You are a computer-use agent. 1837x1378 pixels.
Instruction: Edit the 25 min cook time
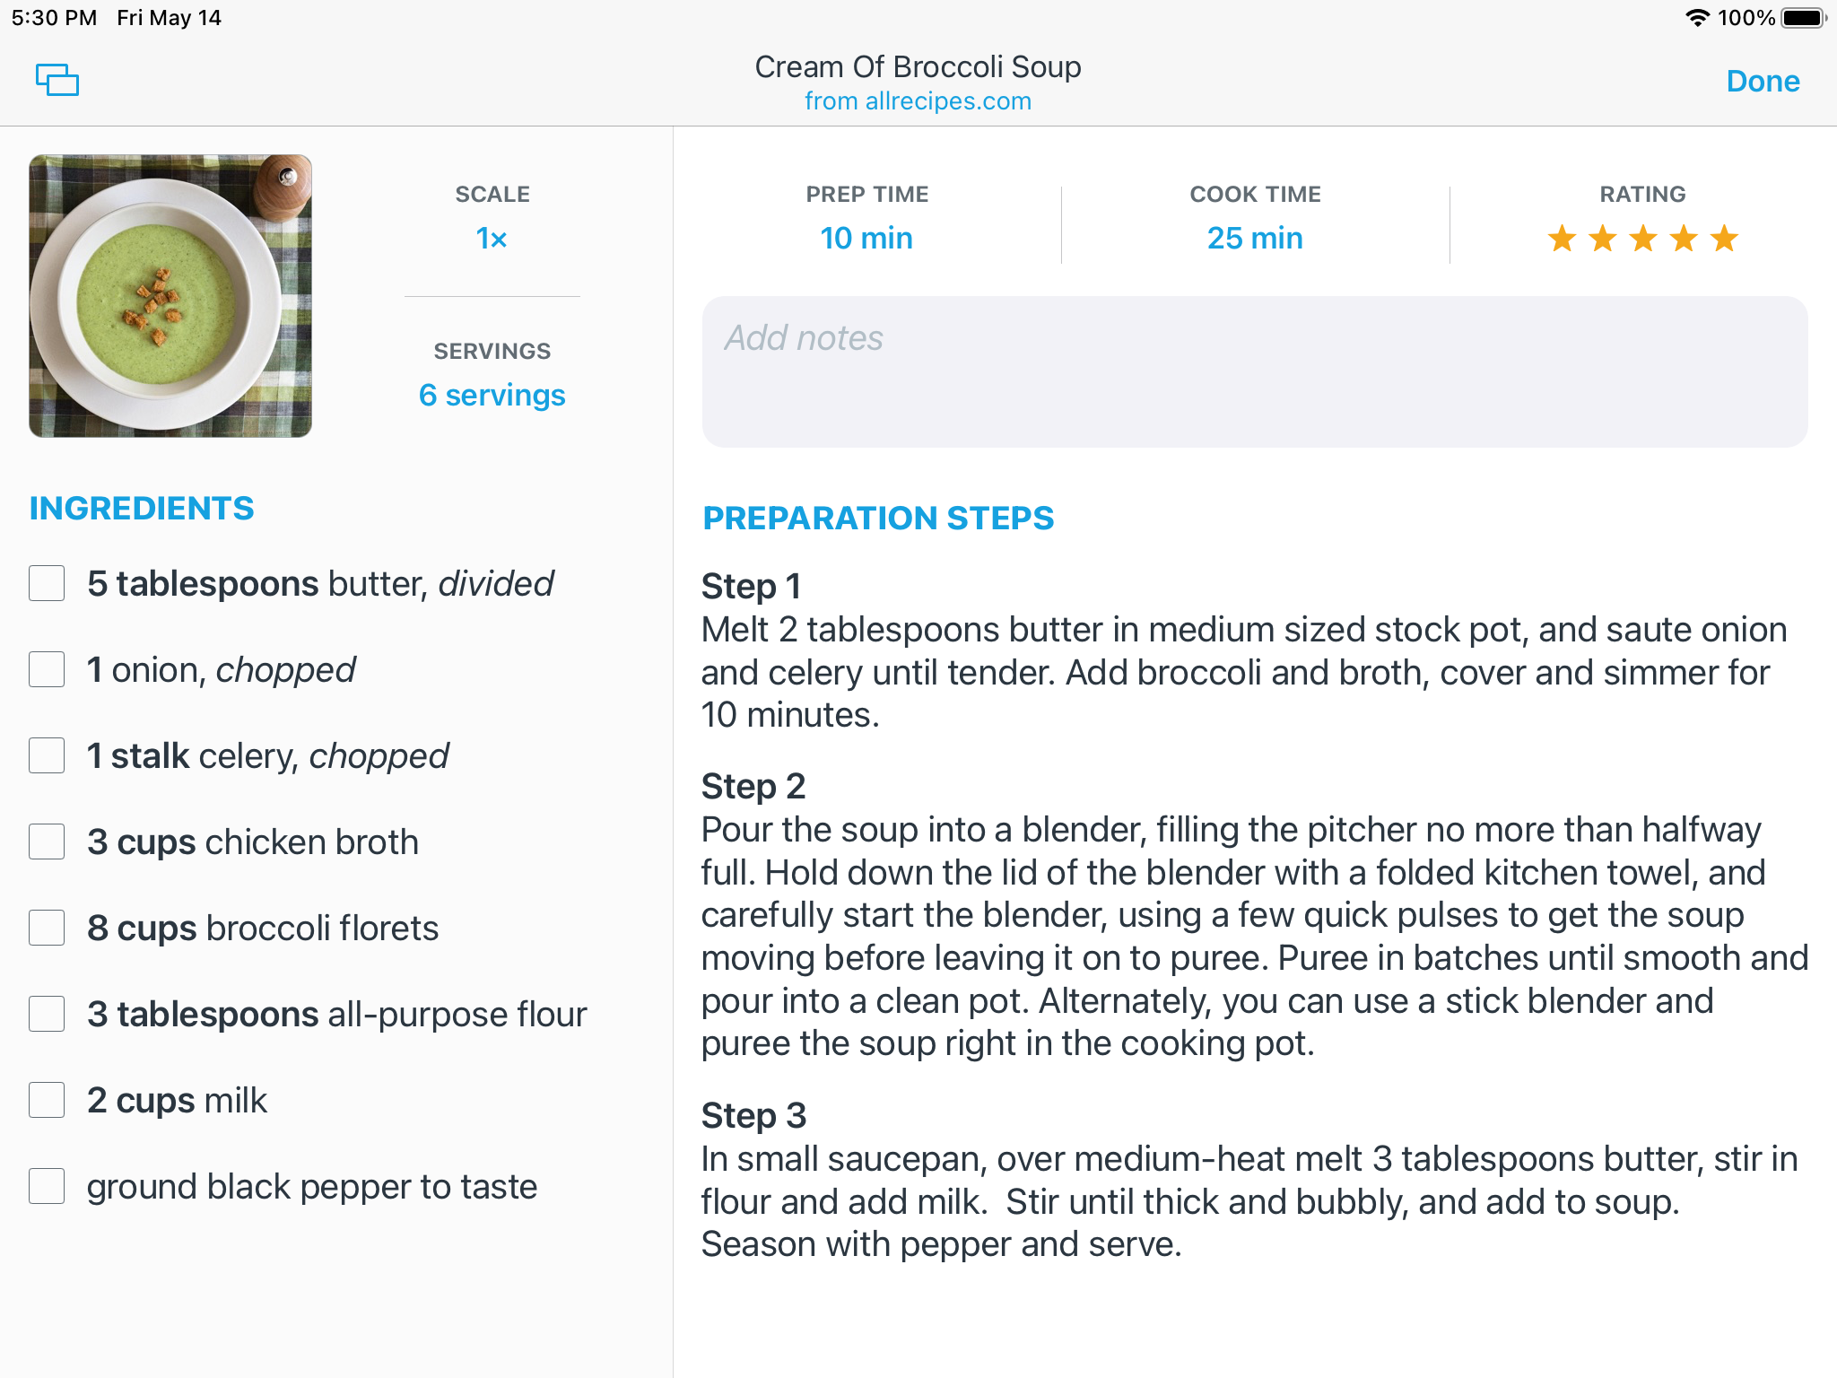(x=1255, y=239)
